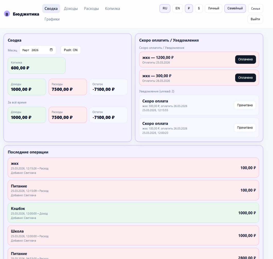Click the Кэшбэк 1000,00 ₽ amount
273x259 pixels.
pyautogui.click(x=247, y=213)
